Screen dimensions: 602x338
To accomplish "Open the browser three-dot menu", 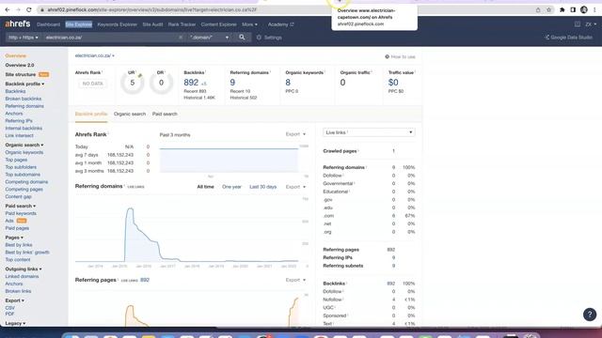I will 594,10.
